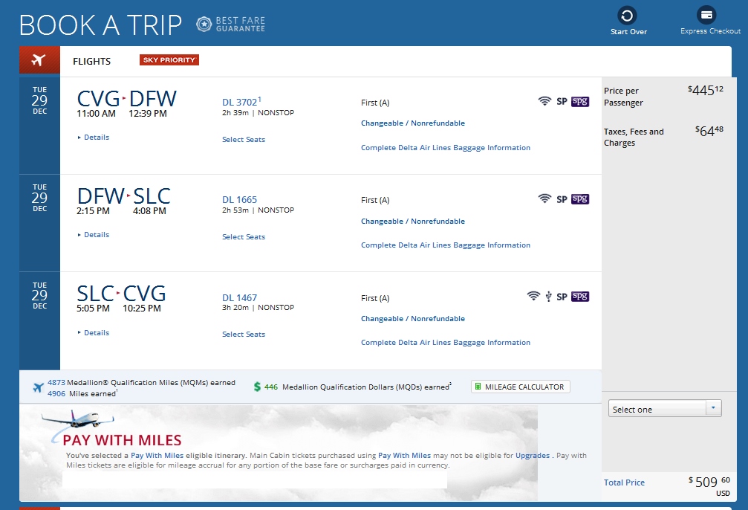This screenshot has width=748, height=510.
Task: Click the Sky Priority red badge
Action: pos(169,59)
